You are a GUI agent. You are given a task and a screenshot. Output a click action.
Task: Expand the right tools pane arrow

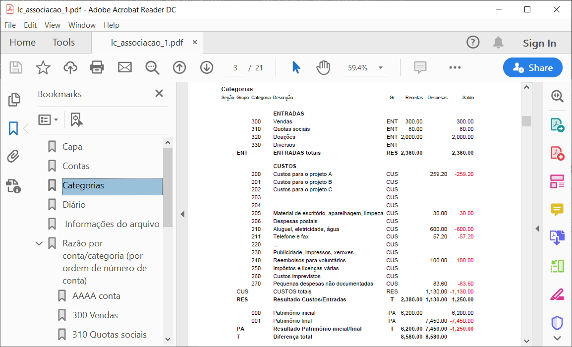537,229
